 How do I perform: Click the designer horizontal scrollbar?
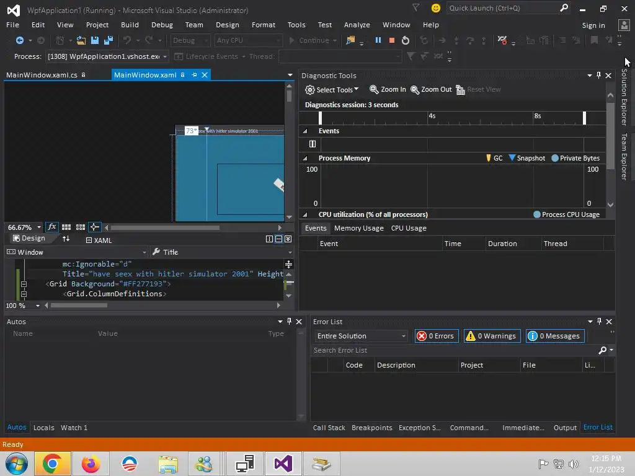click(165, 227)
